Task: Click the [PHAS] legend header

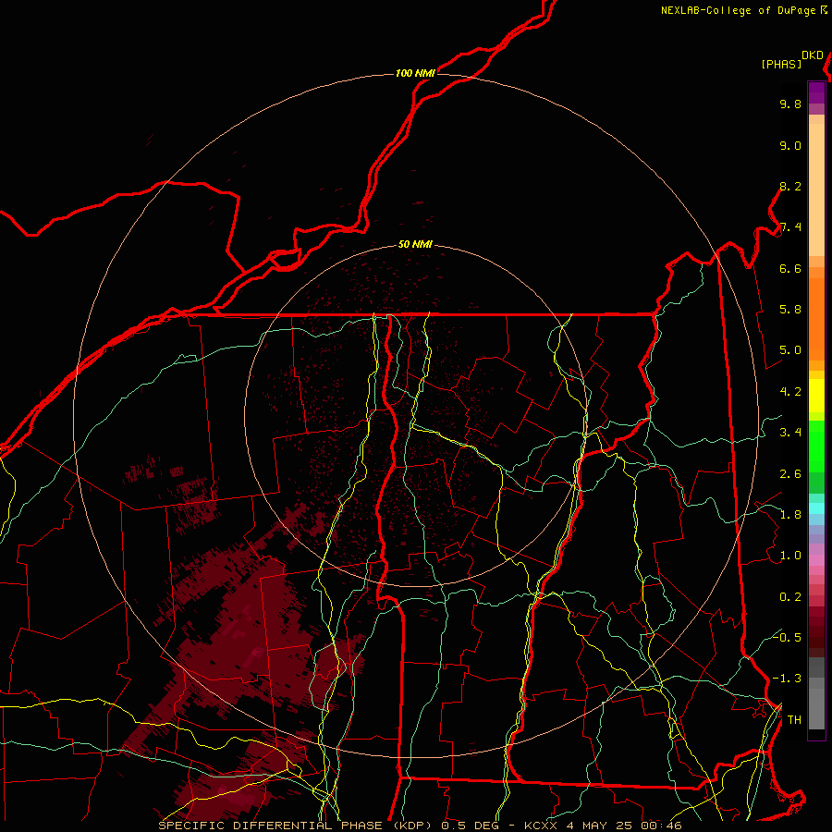Action: click(x=781, y=65)
